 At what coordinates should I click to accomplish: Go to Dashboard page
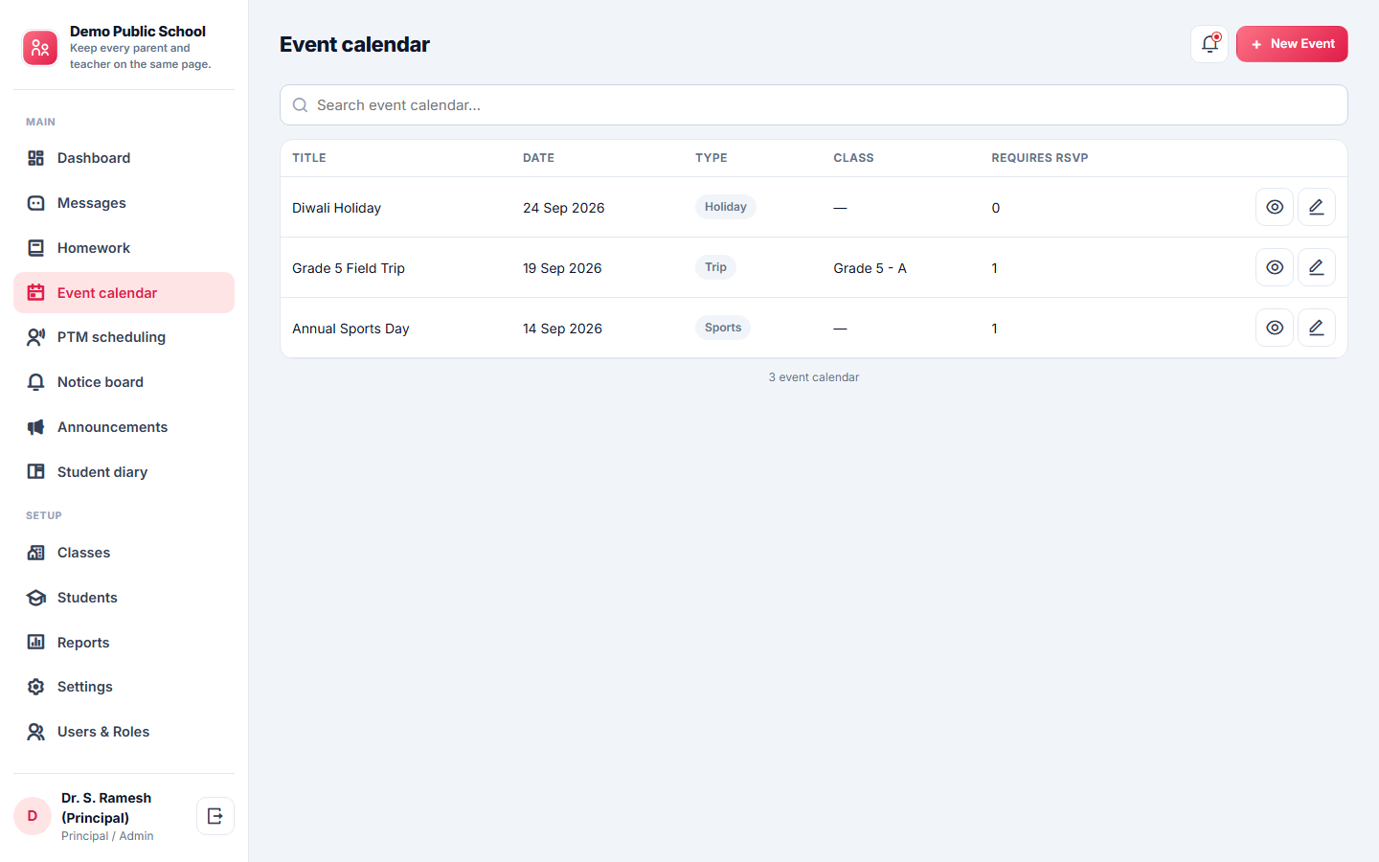(x=124, y=158)
